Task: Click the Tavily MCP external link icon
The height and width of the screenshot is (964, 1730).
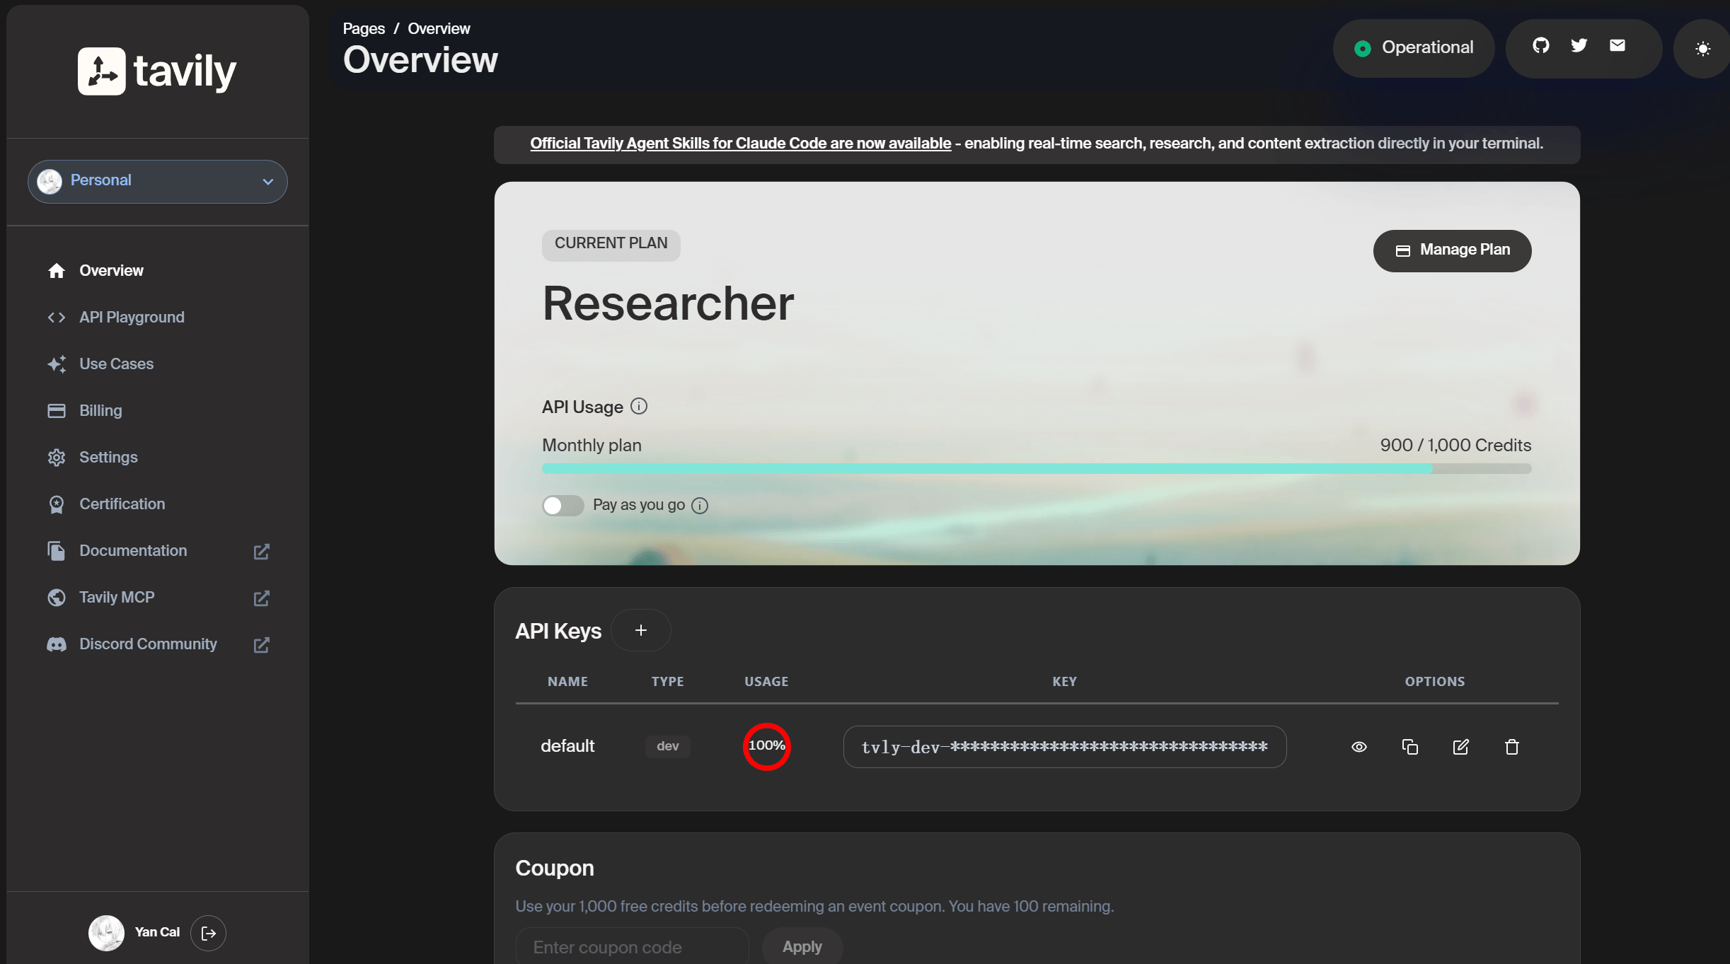Action: pyautogui.click(x=262, y=598)
